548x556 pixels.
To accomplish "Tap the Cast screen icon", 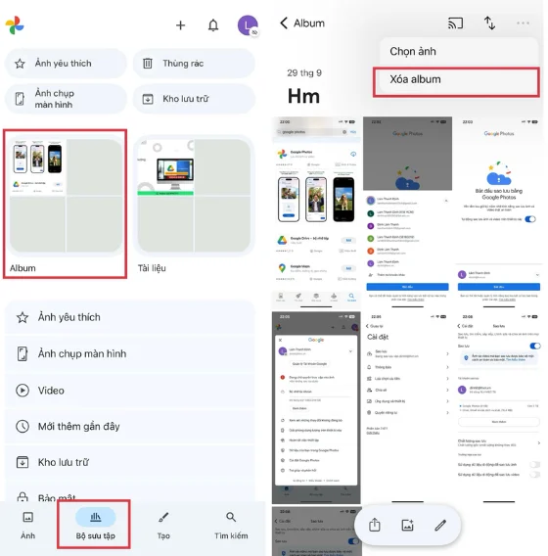I will (x=455, y=23).
